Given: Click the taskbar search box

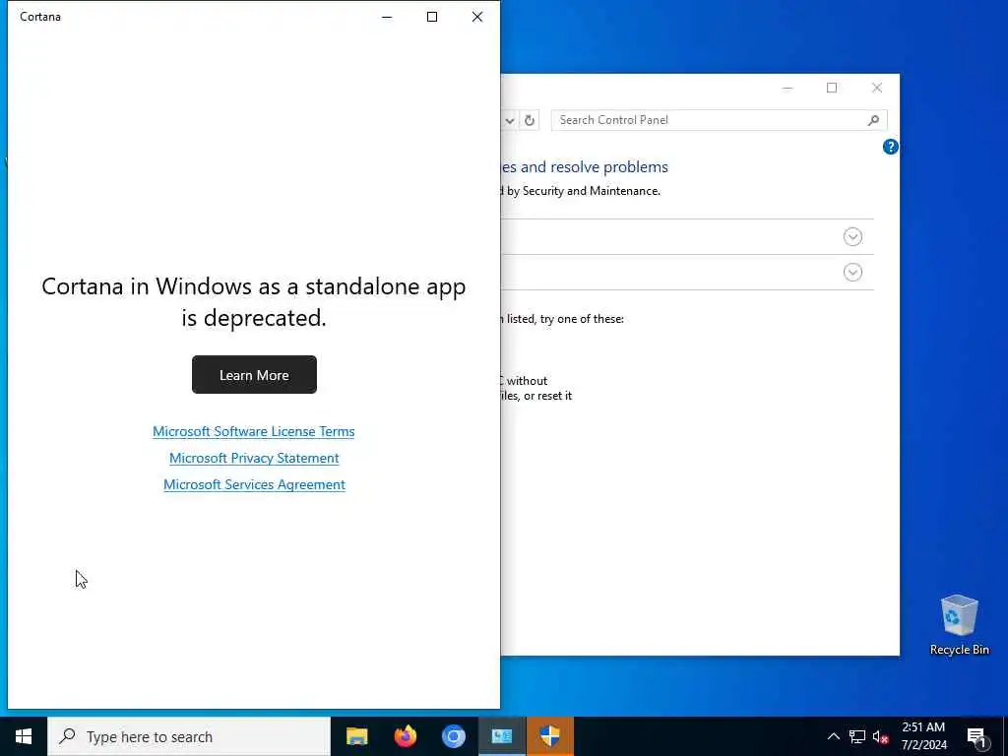Looking at the screenshot, I should (x=189, y=736).
